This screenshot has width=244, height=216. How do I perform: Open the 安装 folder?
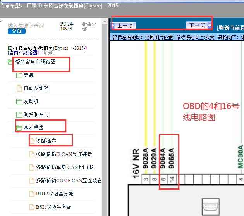[29, 75]
